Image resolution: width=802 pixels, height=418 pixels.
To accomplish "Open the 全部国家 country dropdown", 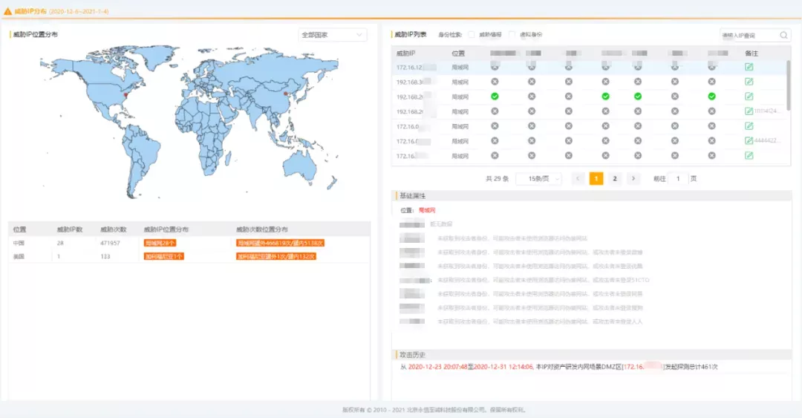I will click(333, 35).
